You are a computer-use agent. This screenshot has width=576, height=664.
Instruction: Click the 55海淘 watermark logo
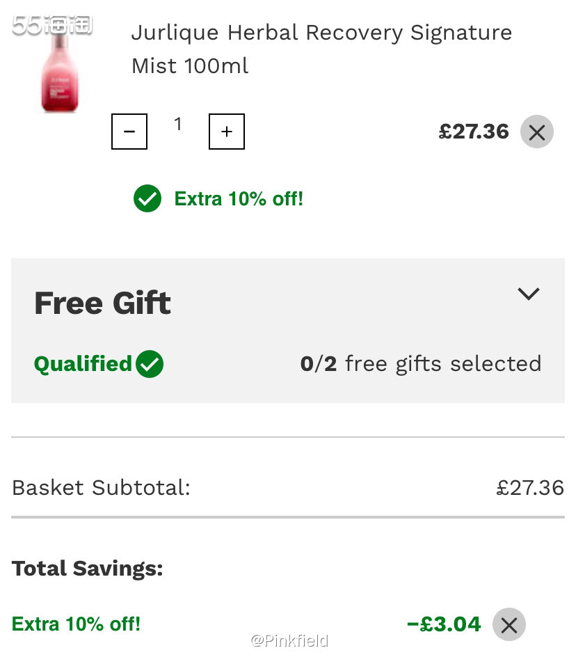tap(52, 25)
